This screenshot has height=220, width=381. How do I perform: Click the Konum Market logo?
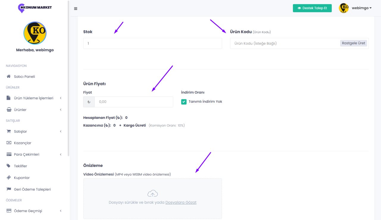pos(35,8)
